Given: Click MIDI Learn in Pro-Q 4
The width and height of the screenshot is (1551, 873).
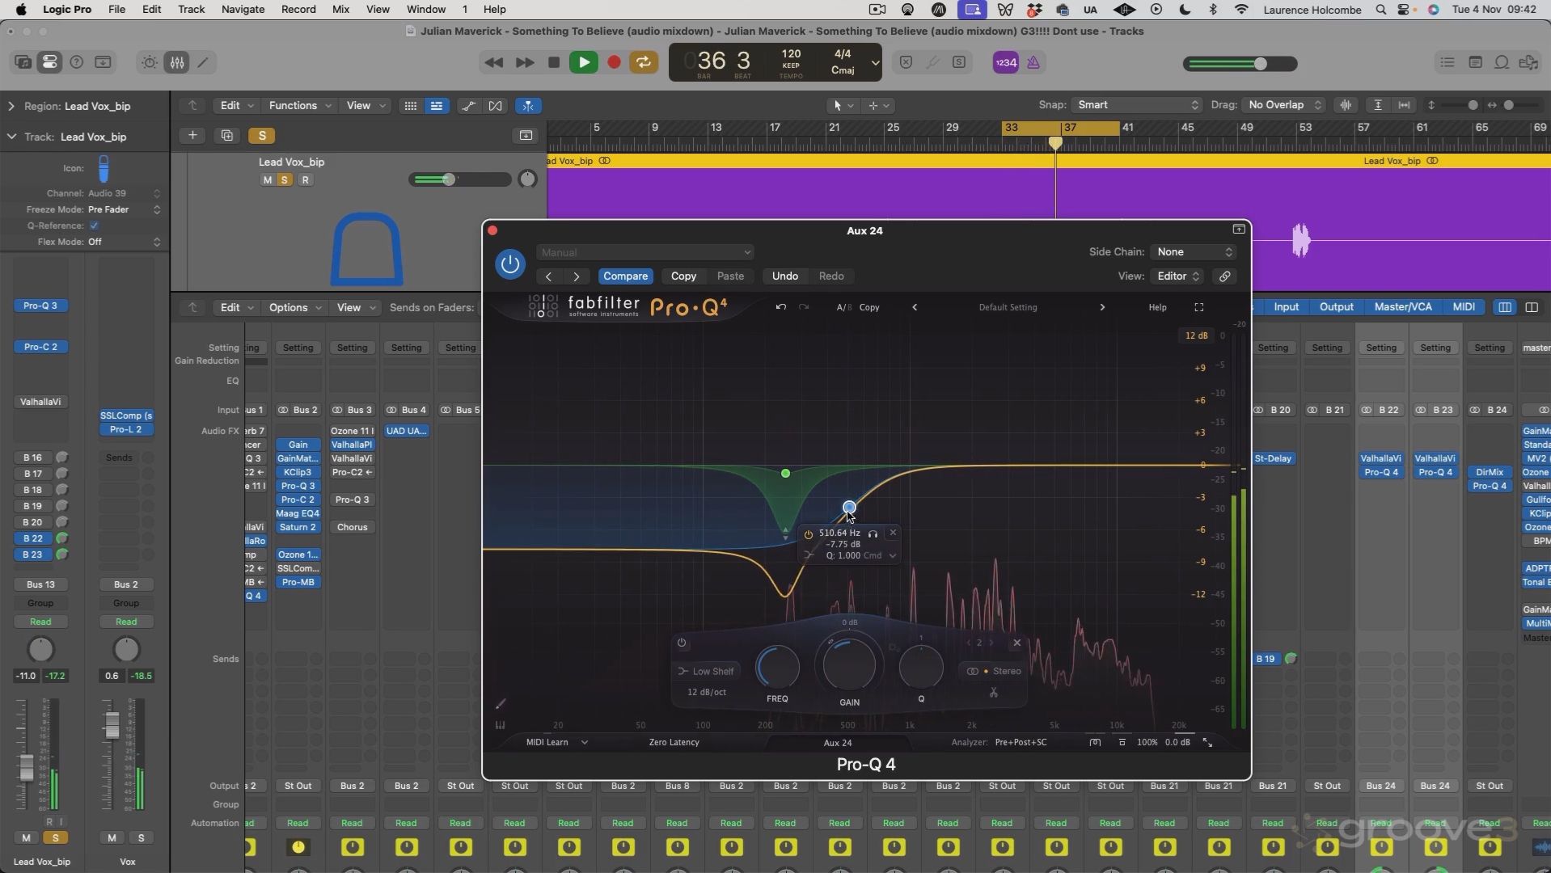Looking at the screenshot, I should click(x=547, y=743).
